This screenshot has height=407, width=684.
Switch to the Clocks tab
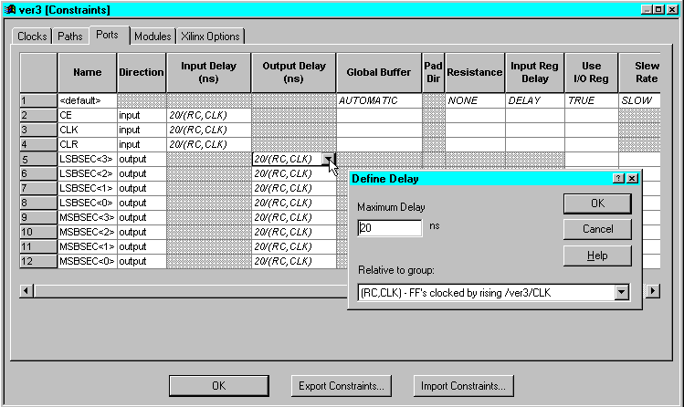tap(32, 37)
